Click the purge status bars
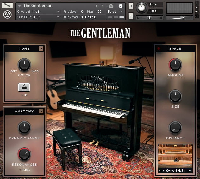Image resolution: width=200 pixels, height=179 pixels. (116, 17)
